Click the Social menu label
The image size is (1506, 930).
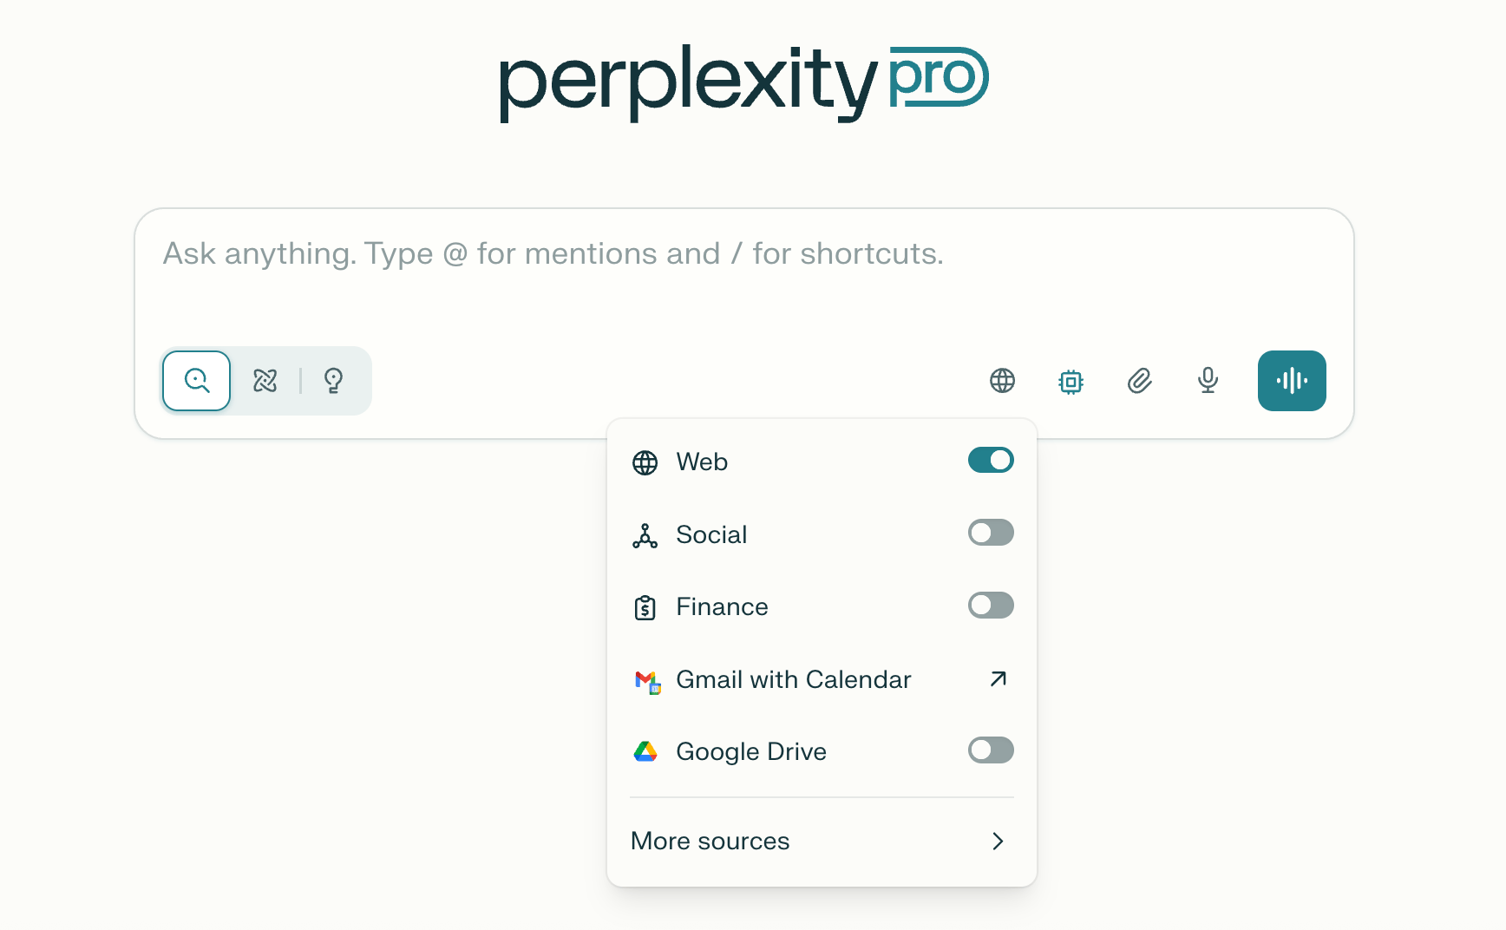point(711,534)
